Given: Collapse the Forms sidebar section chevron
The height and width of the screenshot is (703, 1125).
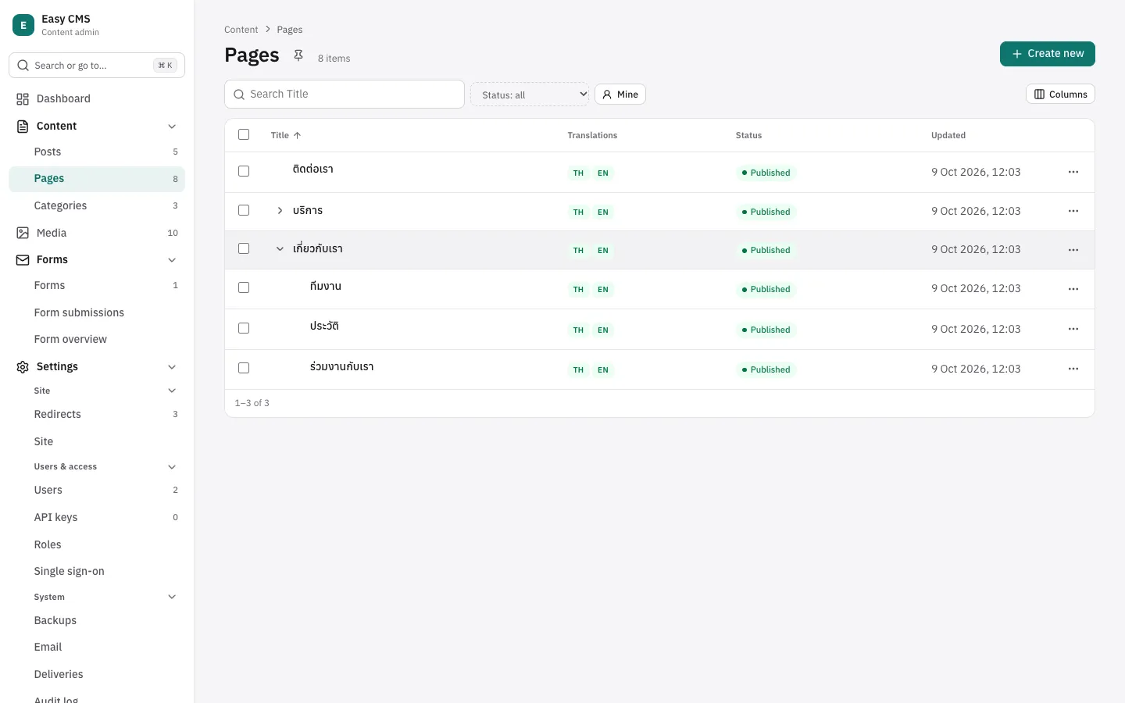Looking at the screenshot, I should coord(172,260).
